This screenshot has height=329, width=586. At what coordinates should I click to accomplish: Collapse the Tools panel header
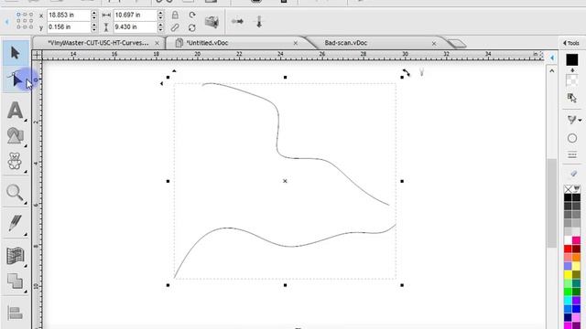point(571,43)
